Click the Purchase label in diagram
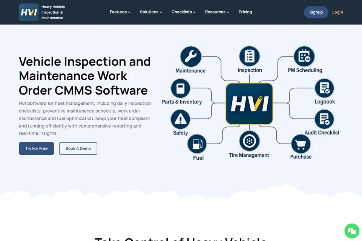The height and width of the screenshot is (241, 362). [301, 157]
